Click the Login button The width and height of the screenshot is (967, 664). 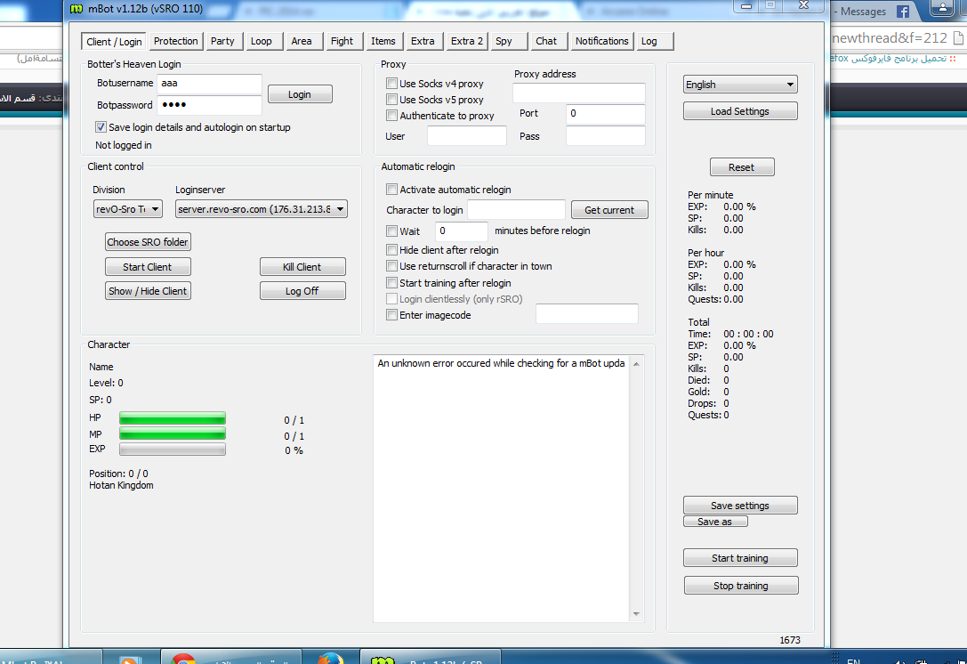tap(300, 94)
